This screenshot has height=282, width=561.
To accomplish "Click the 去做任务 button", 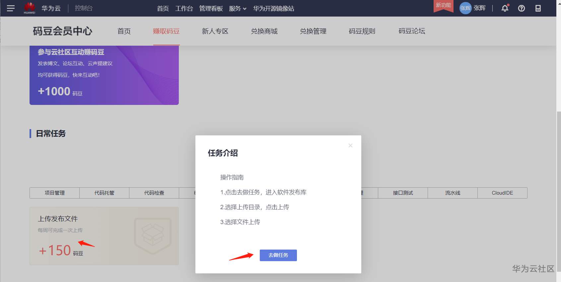I will pyautogui.click(x=278, y=255).
